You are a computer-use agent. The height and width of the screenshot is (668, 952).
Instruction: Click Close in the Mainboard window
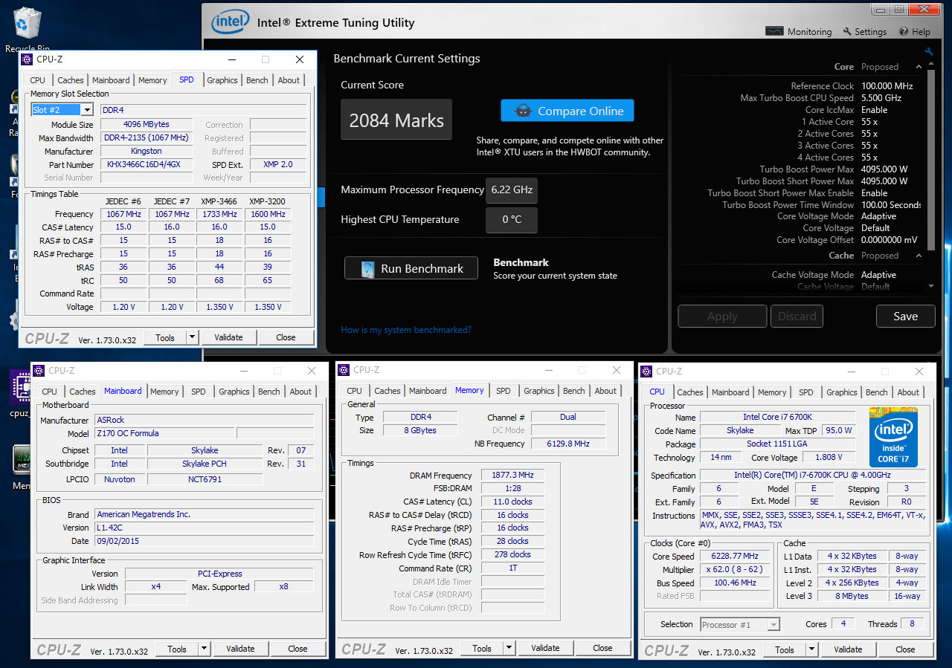[x=297, y=649]
